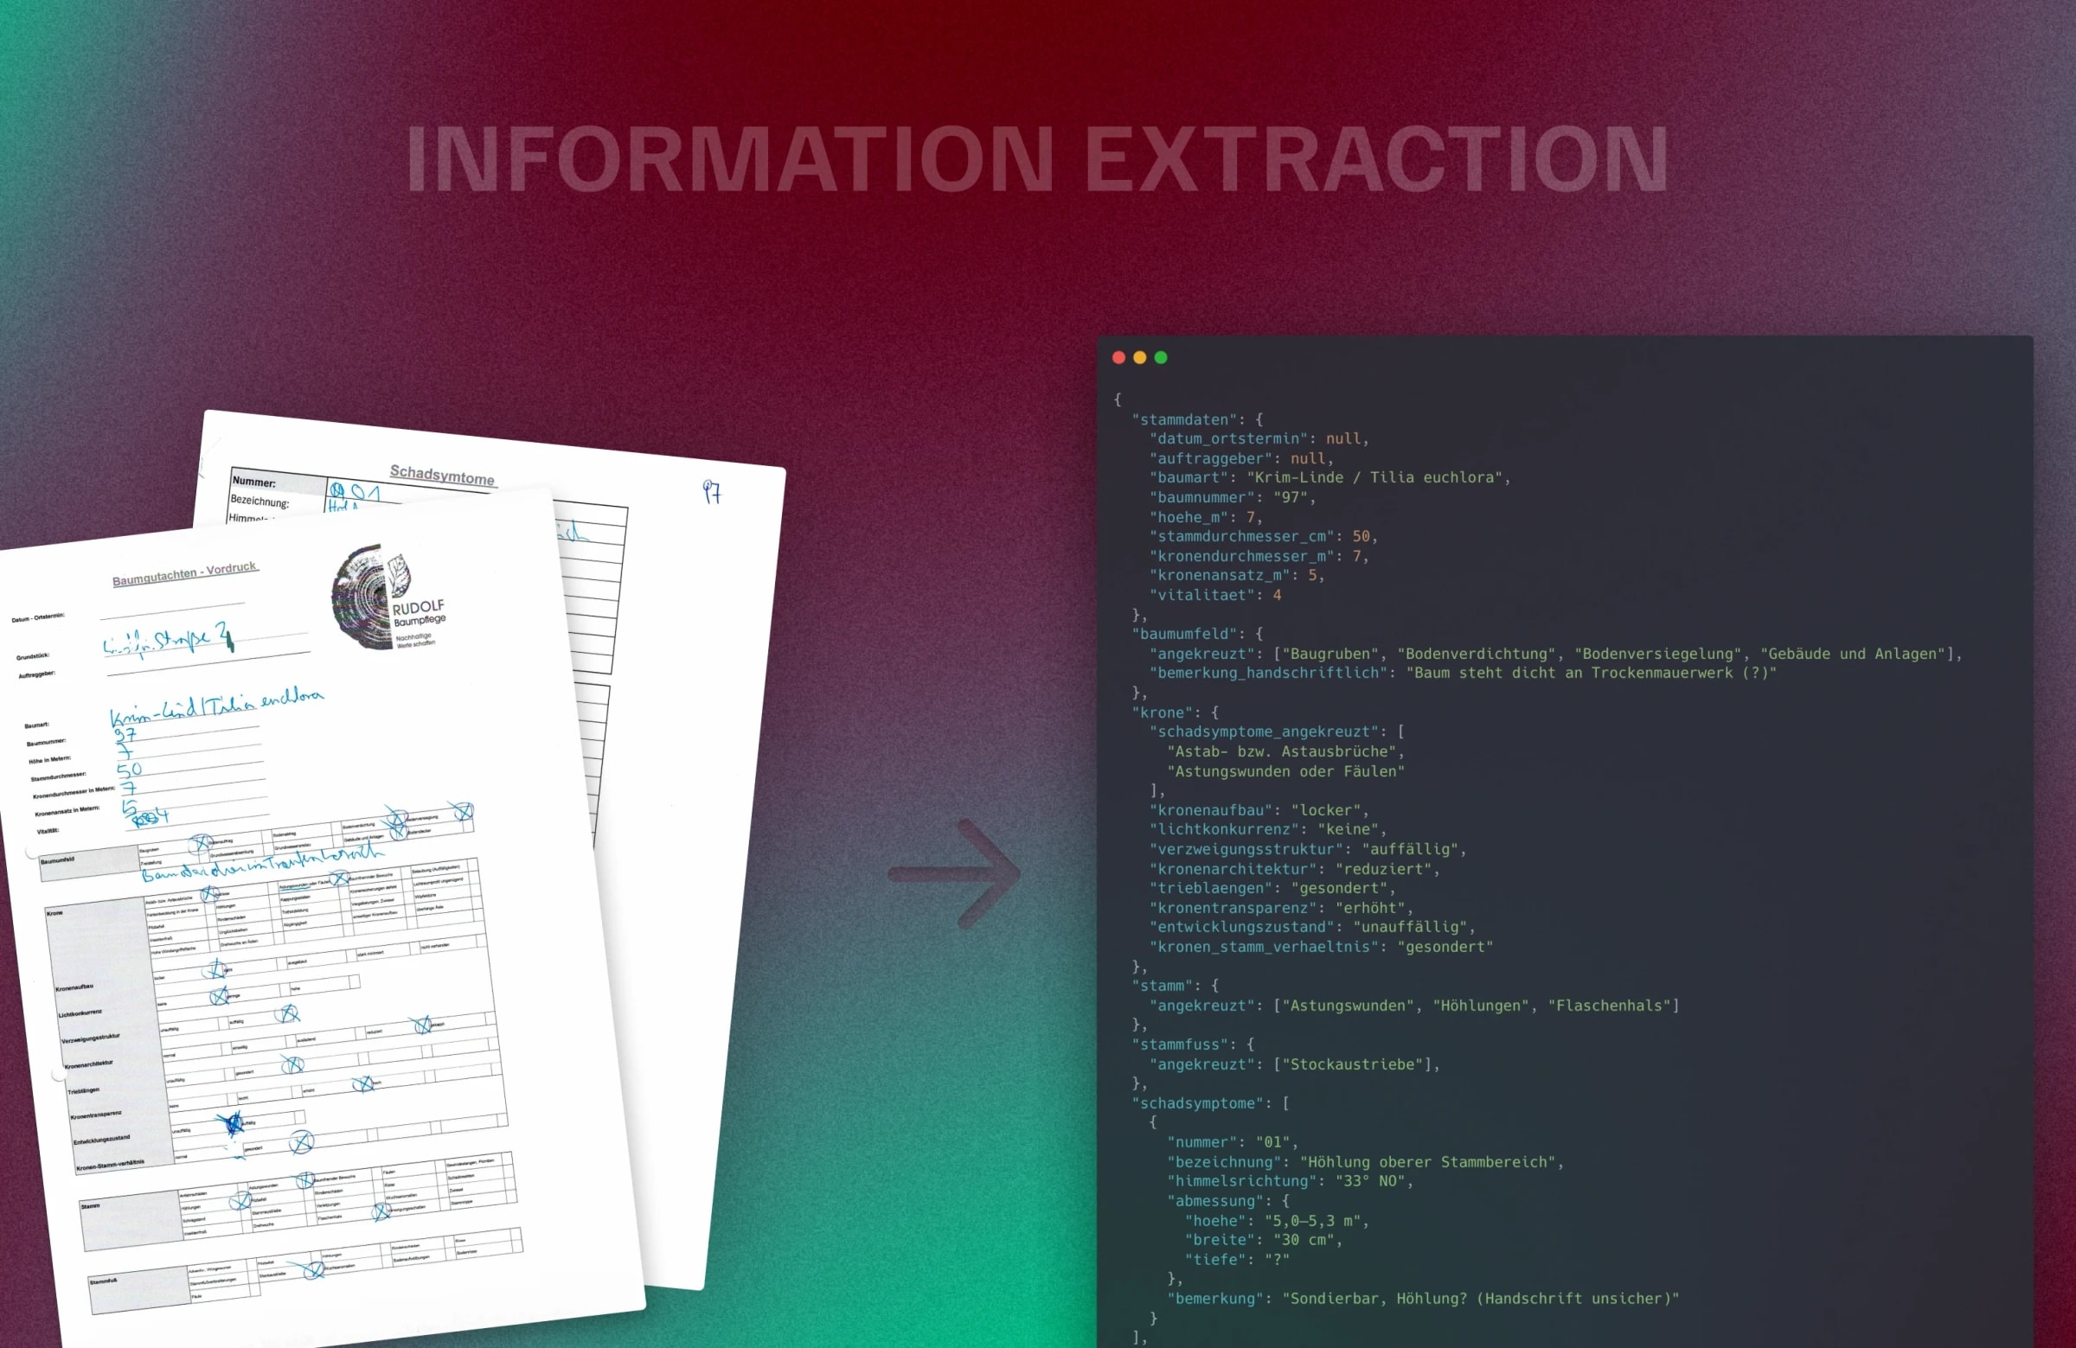This screenshot has width=2076, height=1348.
Task: Click the green maximize dot of the code window
Action: tap(1160, 357)
